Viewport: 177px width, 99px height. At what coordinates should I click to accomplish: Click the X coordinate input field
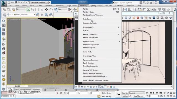pos(72,93)
